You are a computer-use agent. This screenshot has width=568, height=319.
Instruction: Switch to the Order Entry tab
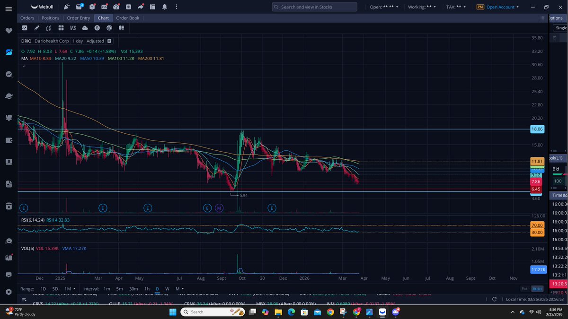(x=78, y=18)
